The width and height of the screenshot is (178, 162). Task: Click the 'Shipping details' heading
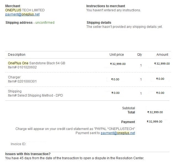coord(99,23)
